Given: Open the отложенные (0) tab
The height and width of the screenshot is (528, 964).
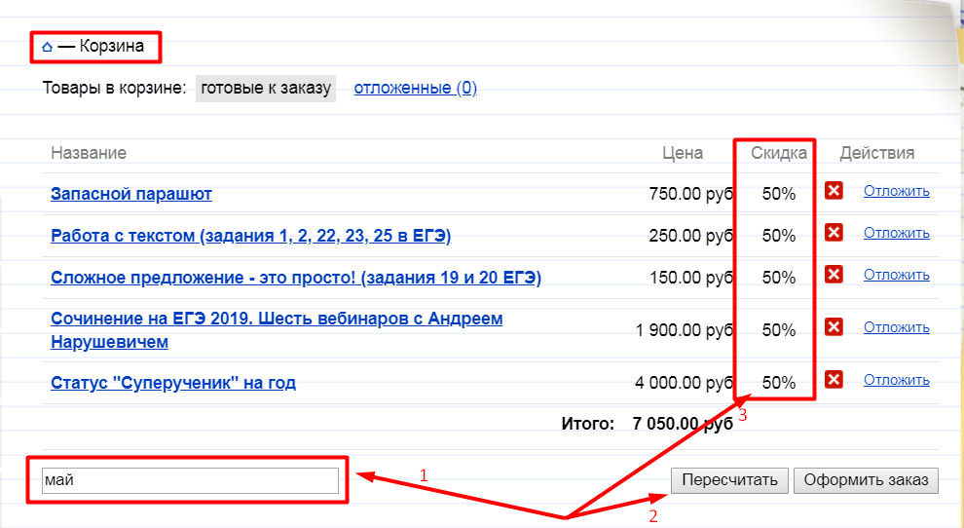Looking at the screenshot, I should click(415, 89).
